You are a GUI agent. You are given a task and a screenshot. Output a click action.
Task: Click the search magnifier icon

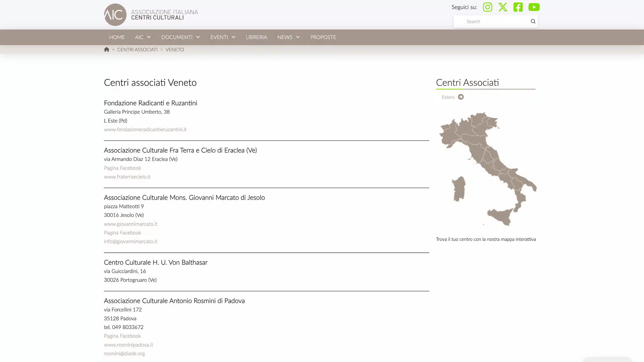point(533,21)
